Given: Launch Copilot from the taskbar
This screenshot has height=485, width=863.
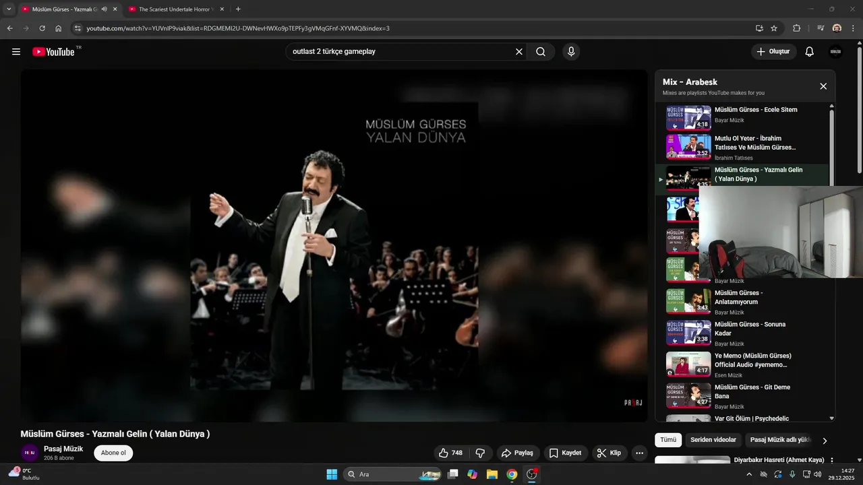Looking at the screenshot, I should (473, 474).
